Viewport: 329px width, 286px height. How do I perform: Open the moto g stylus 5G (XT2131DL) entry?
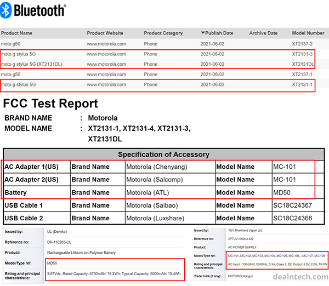32,65
